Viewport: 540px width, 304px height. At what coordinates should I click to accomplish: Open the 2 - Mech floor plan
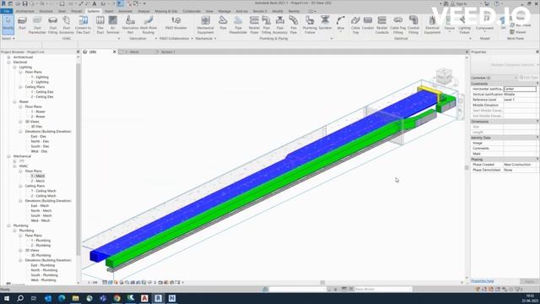click(38, 181)
